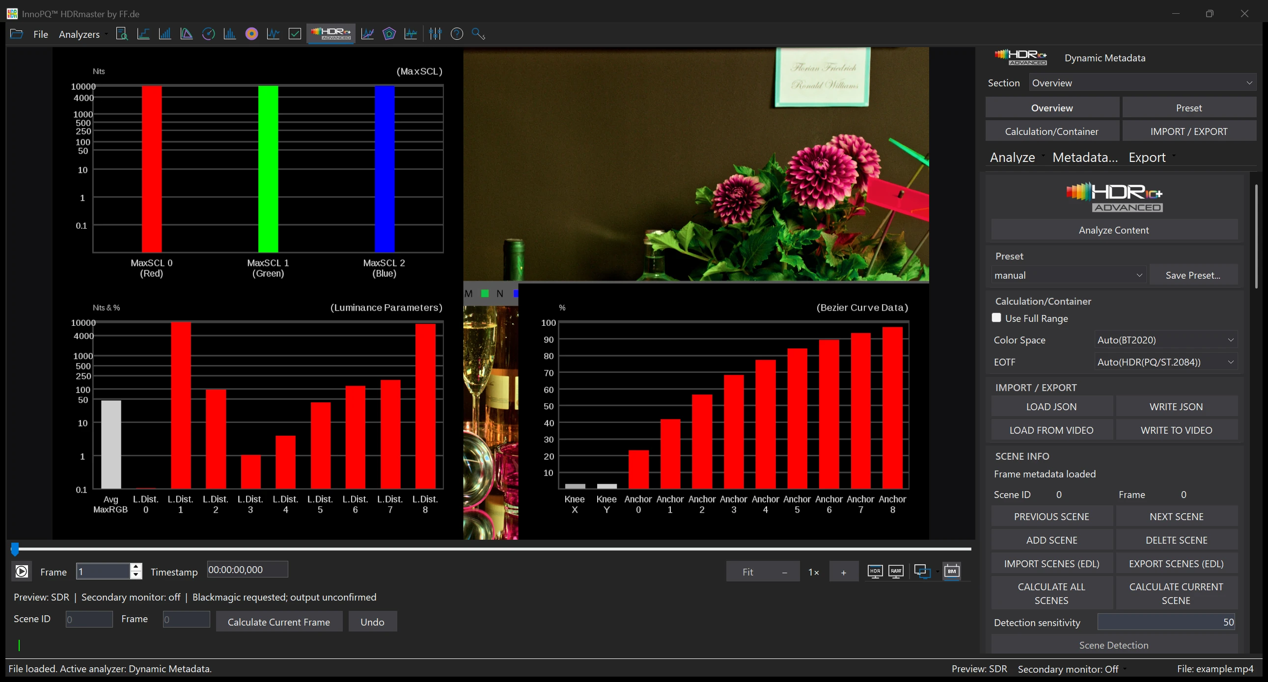The image size is (1268, 682).
Task: Open the sliders settings icon
Action: tap(435, 34)
